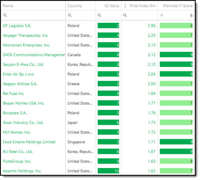Image resolution: width=200 pixels, height=180 pixels.
Task: Click Price Index value 1.62
Action: [x=152, y=171]
